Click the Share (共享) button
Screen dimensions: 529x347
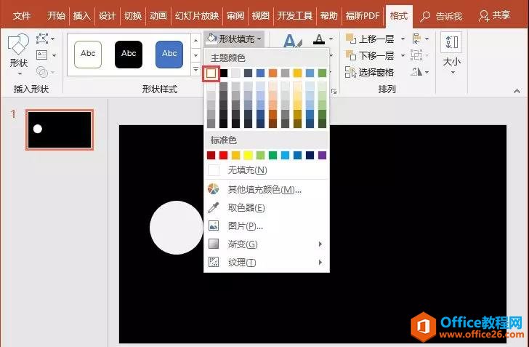495,15
